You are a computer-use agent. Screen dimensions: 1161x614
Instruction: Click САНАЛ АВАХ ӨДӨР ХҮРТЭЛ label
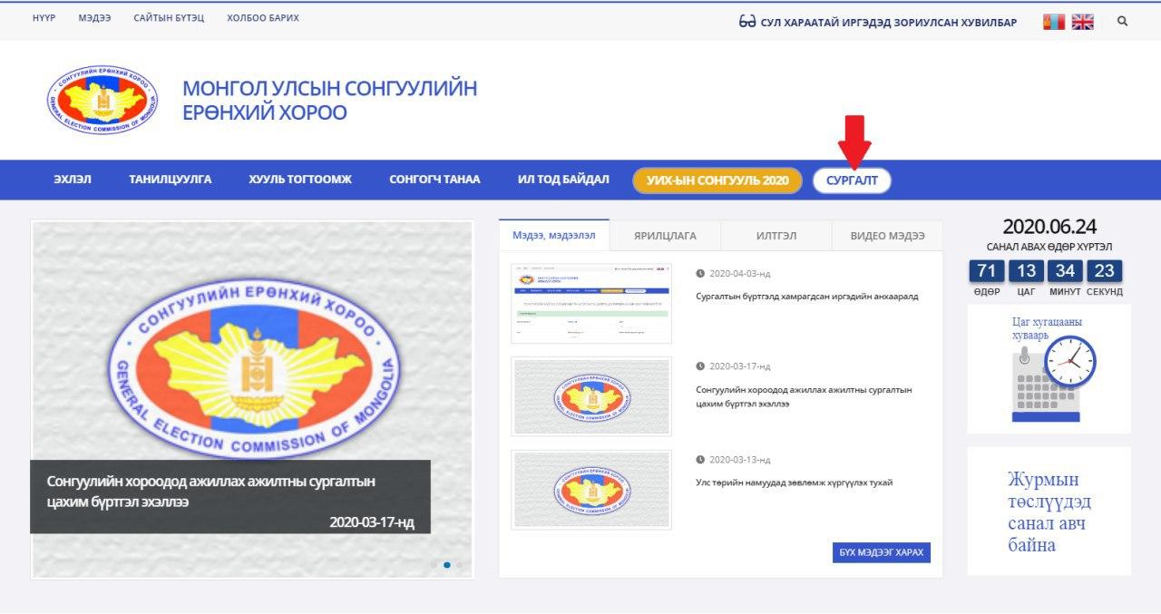[x=1049, y=247]
